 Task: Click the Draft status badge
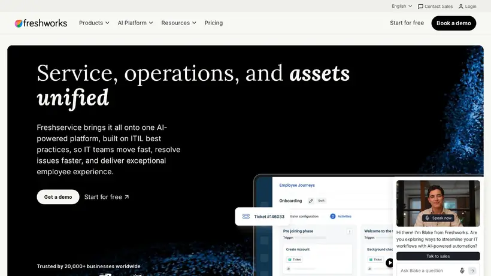pyautogui.click(x=322, y=201)
